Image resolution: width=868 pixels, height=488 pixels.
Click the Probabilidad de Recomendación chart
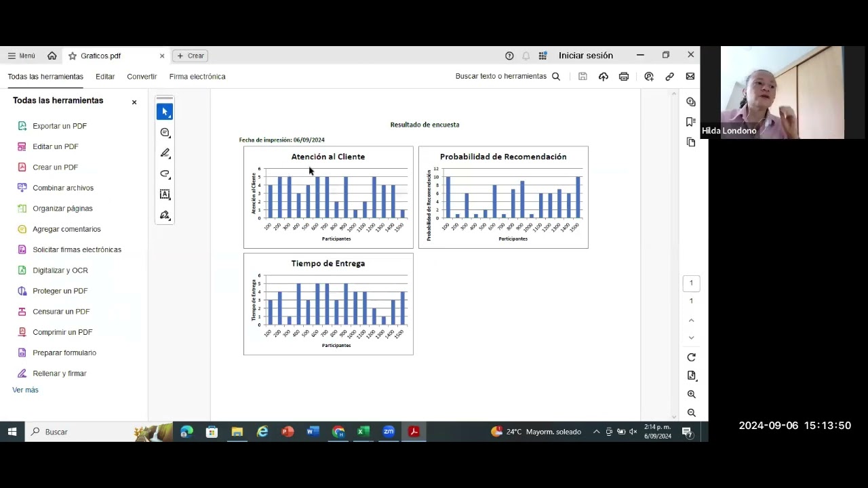click(503, 197)
